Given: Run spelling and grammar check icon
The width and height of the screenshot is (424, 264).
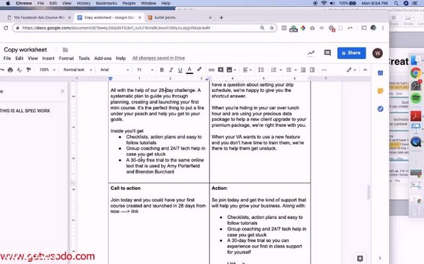Looking at the screenshot, I should 19,70.
